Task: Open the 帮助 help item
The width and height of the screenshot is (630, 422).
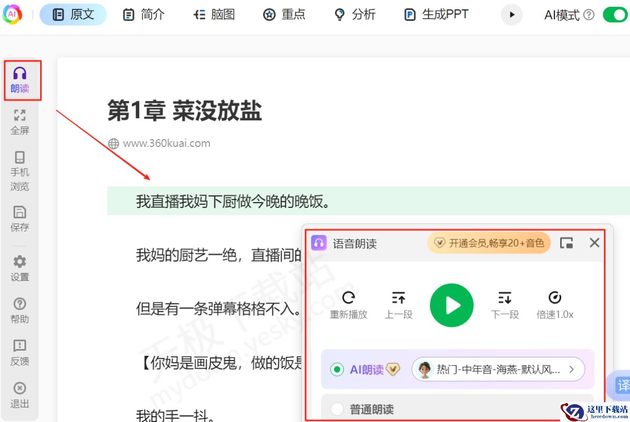Action: click(x=20, y=310)
